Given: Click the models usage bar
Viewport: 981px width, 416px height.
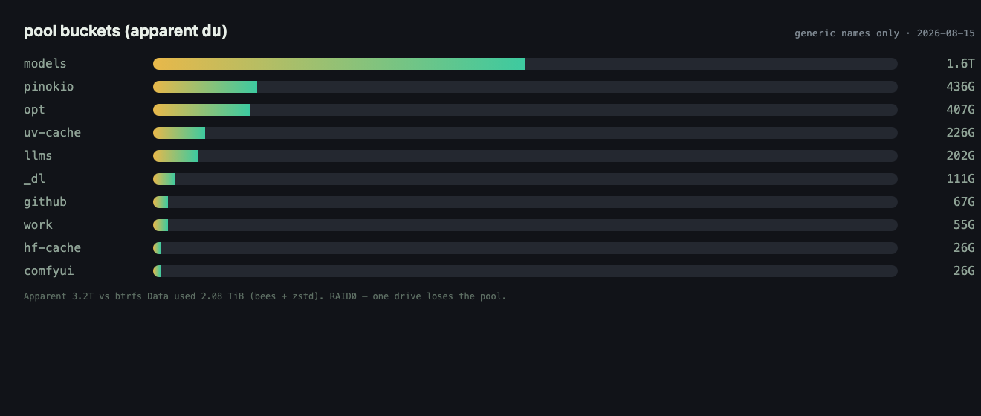Looking at the screenshot, I should pos(525,64).
